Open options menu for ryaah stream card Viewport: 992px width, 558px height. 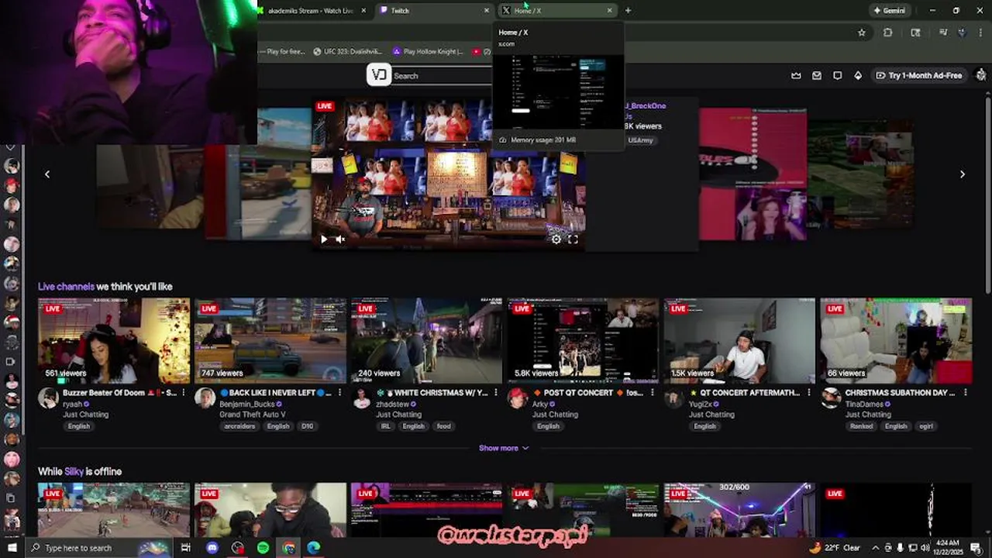pos(184,393)
